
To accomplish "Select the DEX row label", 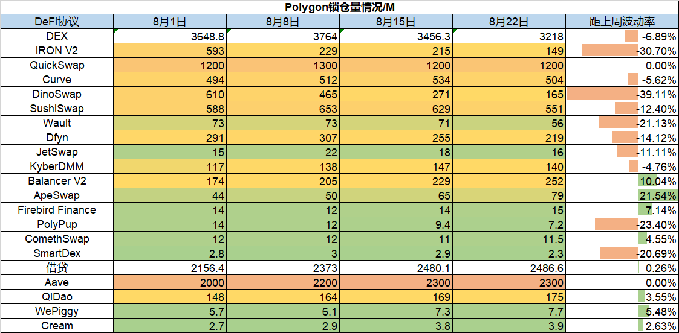I will click(57, 36).
